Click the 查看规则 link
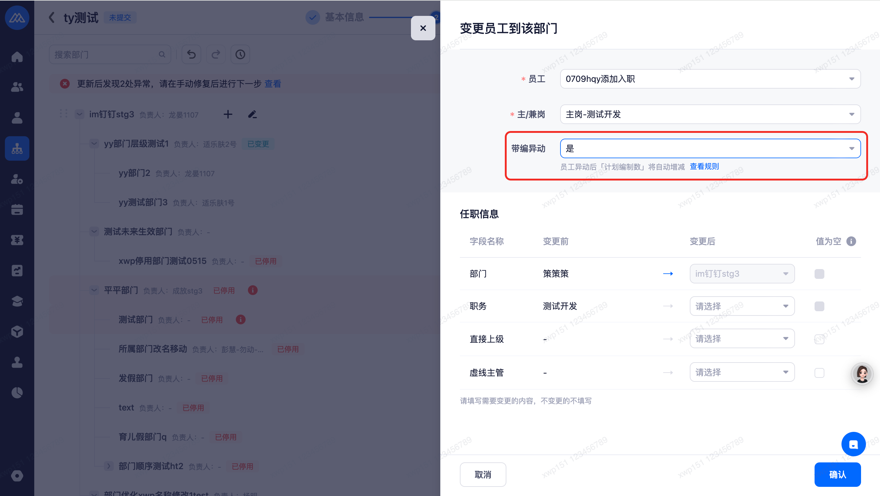Image resolution: width=880 pixels, height=496 pixels. tap(704, 166)
